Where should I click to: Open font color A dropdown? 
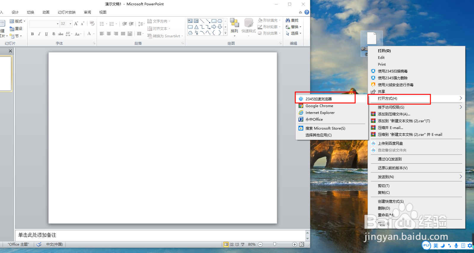[94, 34]
